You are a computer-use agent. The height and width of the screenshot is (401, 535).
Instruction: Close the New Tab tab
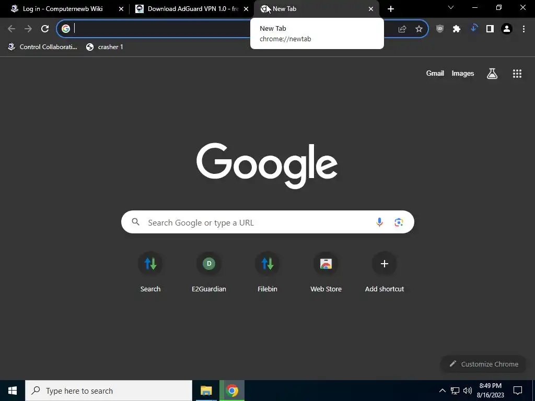(371, 9)
